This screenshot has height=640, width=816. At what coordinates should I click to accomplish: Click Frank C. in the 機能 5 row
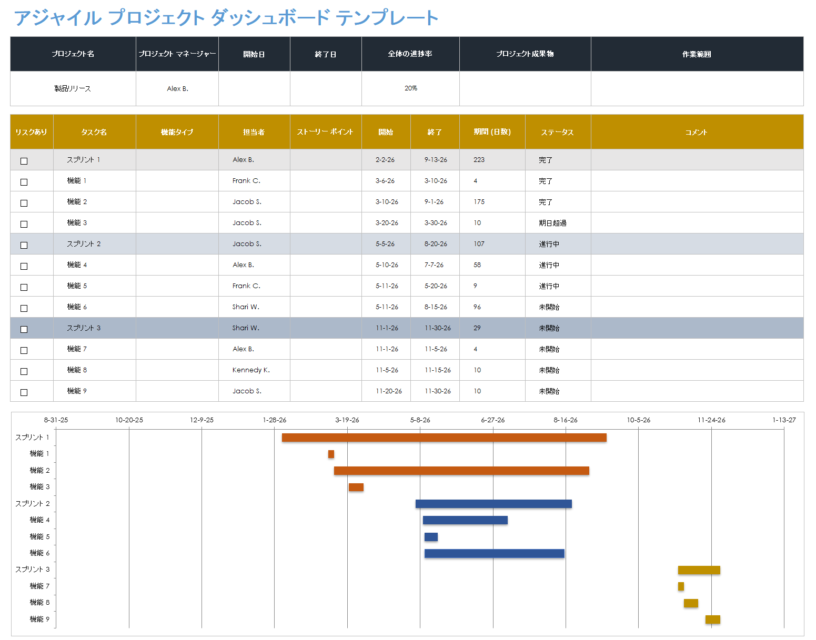[254, 286]
